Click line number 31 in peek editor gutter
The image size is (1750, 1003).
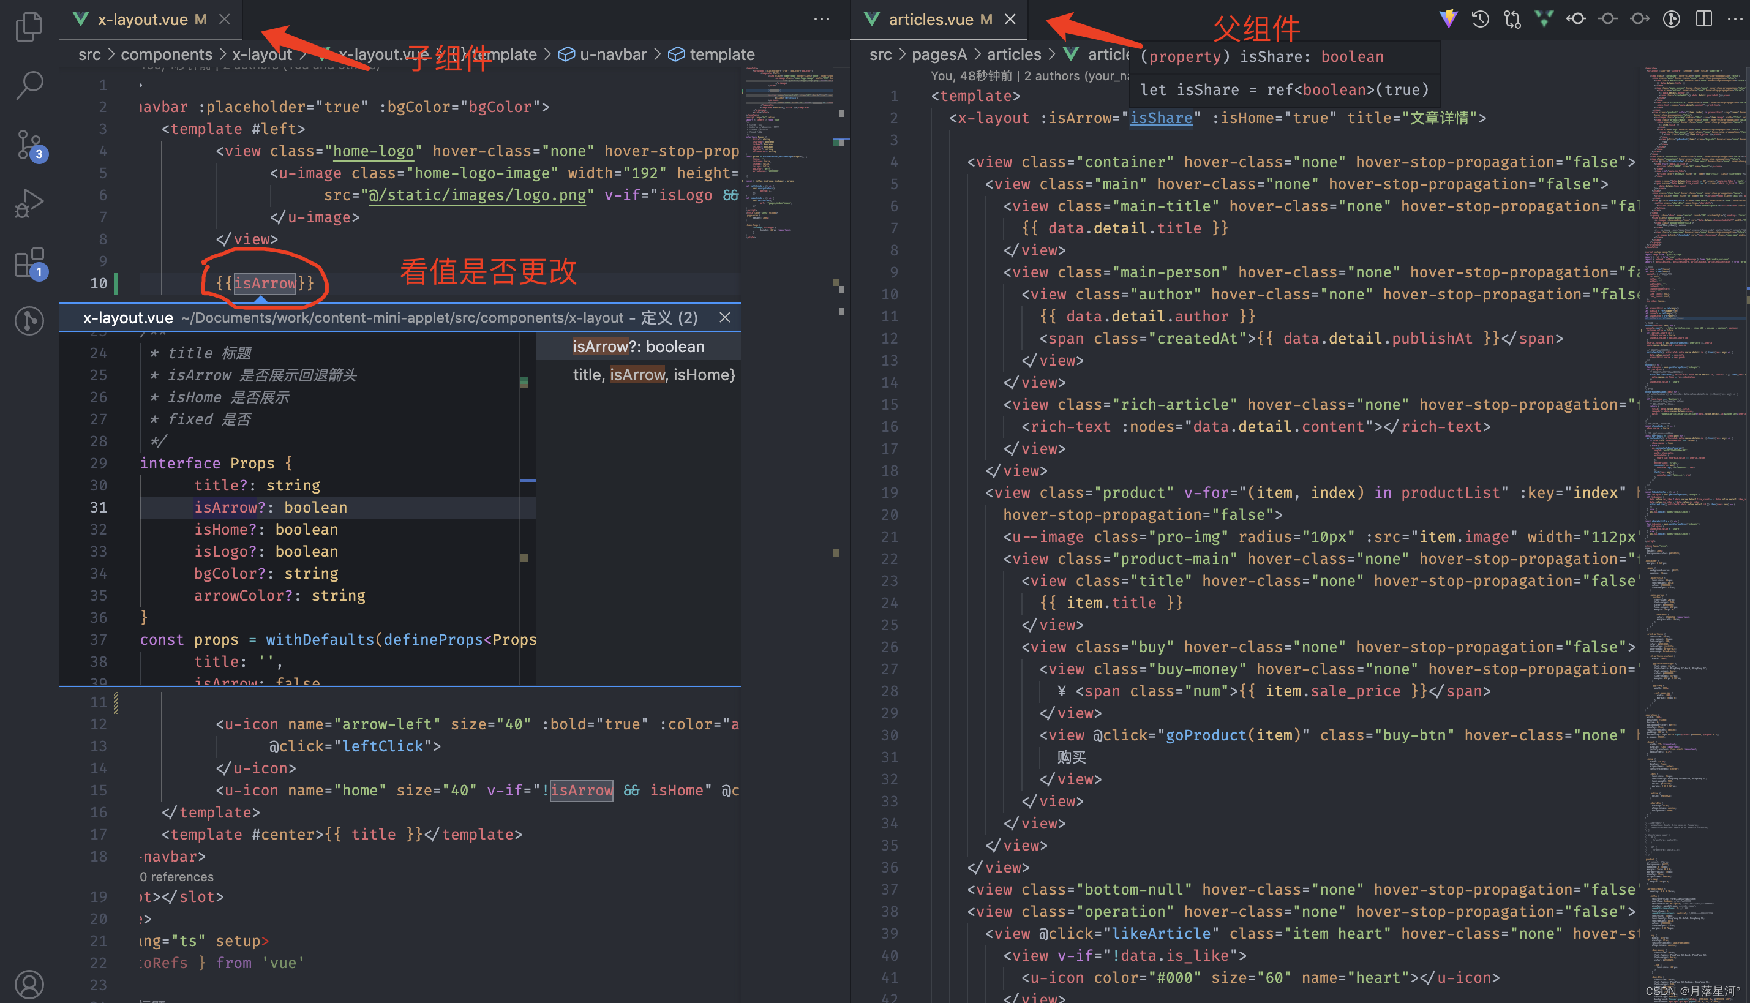99,508
